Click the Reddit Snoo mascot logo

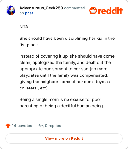click(93, 11)
